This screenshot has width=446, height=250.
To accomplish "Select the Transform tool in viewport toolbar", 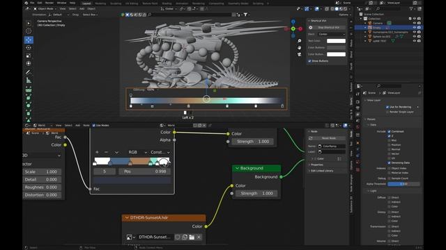I will (x=29, y=63).
